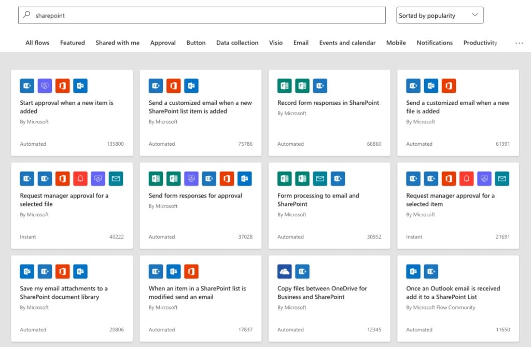The width and height of the screenshot is (531, 347).
Task: Open 'Save my email attachments' template
Action: click(64, 293)
